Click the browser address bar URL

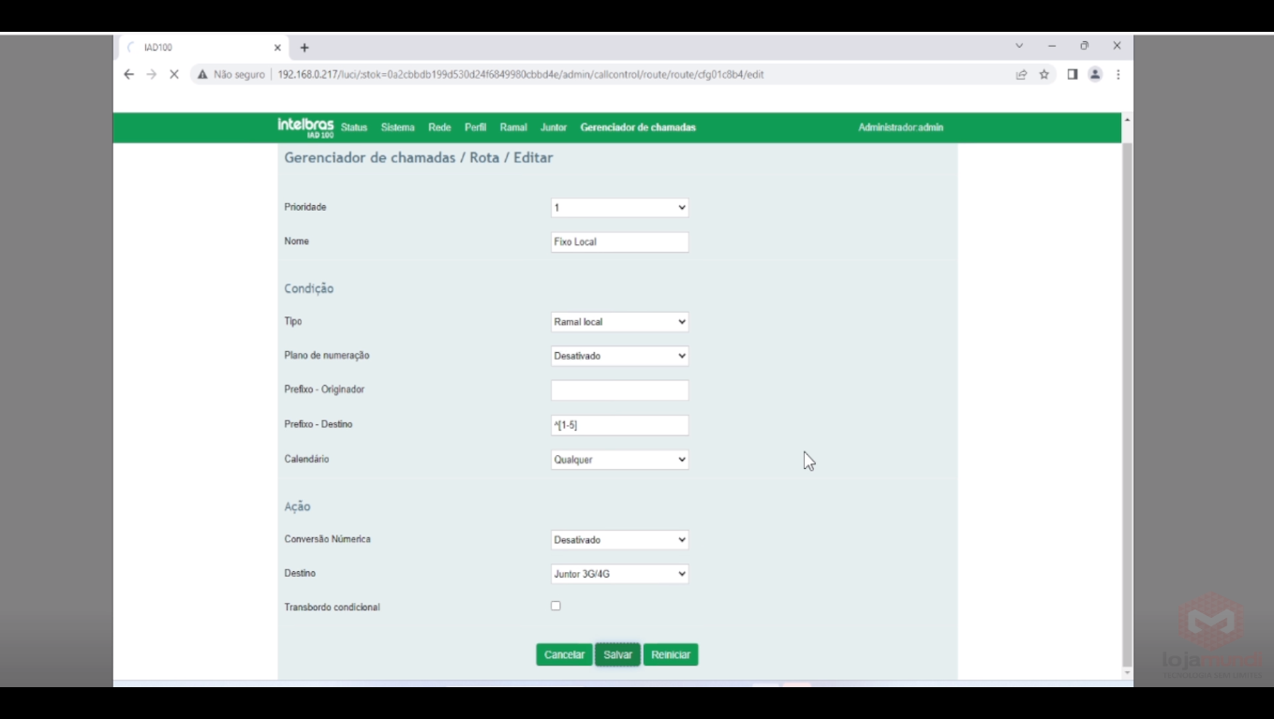521,74
